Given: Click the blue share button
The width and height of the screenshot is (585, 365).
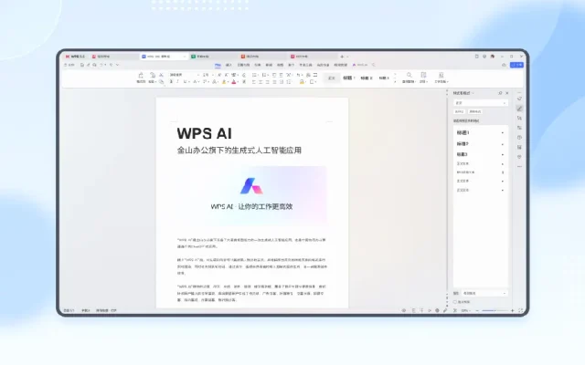Looking at the screenshot, I should click(516, 65).
